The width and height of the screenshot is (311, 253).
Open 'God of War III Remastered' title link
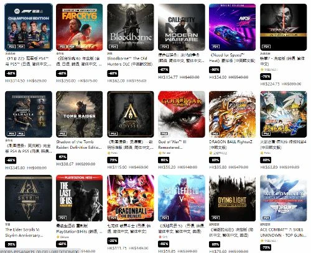[172, 144]
